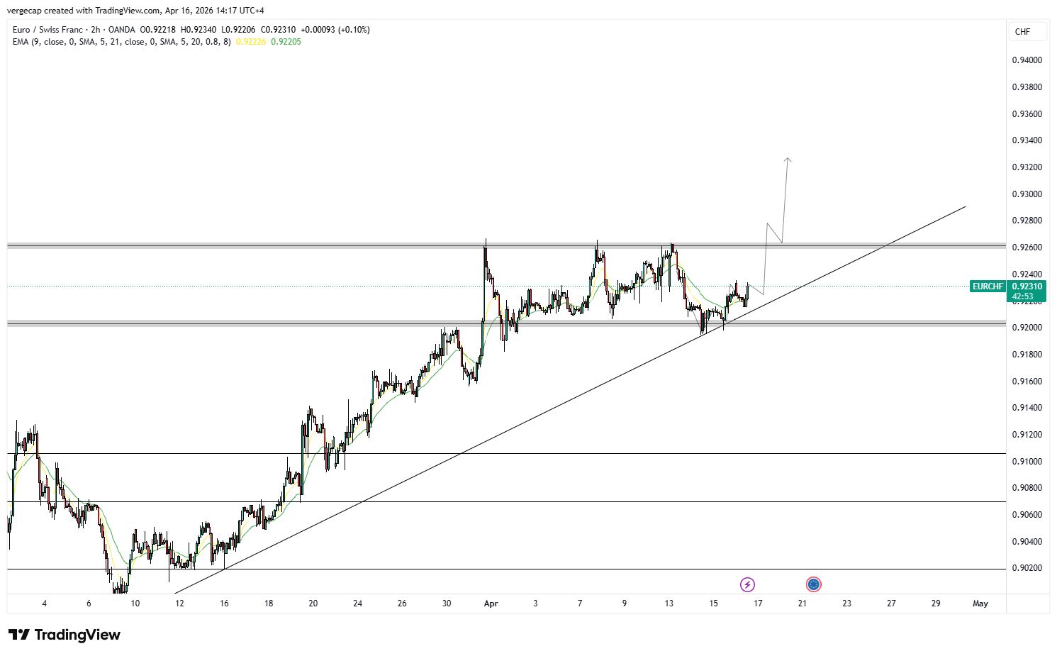Click the lower gray support zone near 0.92000
The height and width of the screenshot is (656, 1057).
point(284,324)
